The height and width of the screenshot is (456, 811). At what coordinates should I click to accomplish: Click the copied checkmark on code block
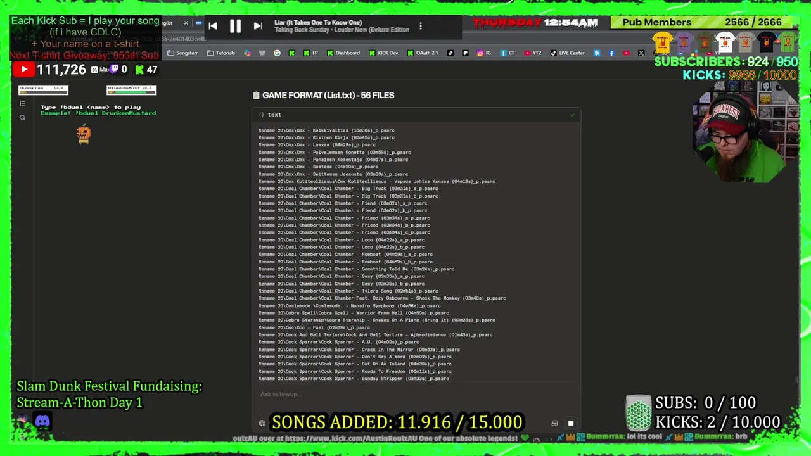point(572,115)
